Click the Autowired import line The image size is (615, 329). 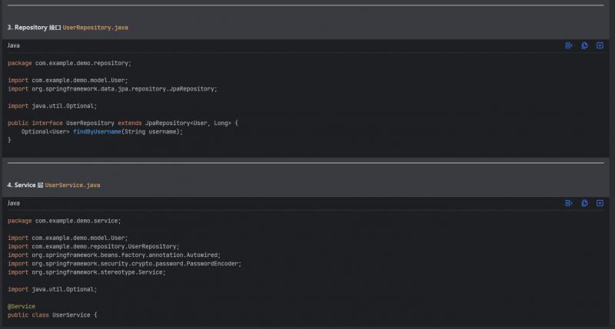(x=114, y=255)
